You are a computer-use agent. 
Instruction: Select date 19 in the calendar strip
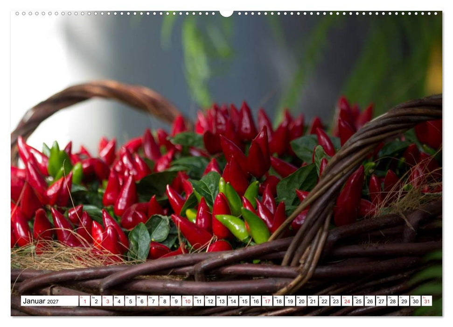tap(290, 301)
